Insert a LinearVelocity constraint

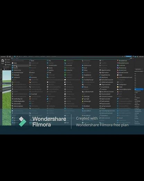click(104, 87)
